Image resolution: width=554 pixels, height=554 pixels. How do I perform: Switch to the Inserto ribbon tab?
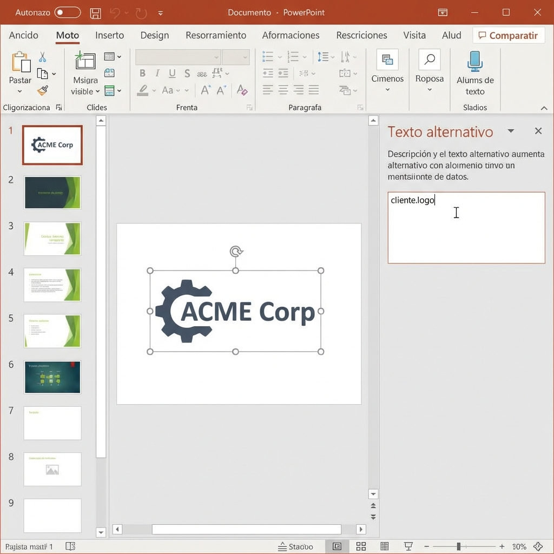coord(110,35)
